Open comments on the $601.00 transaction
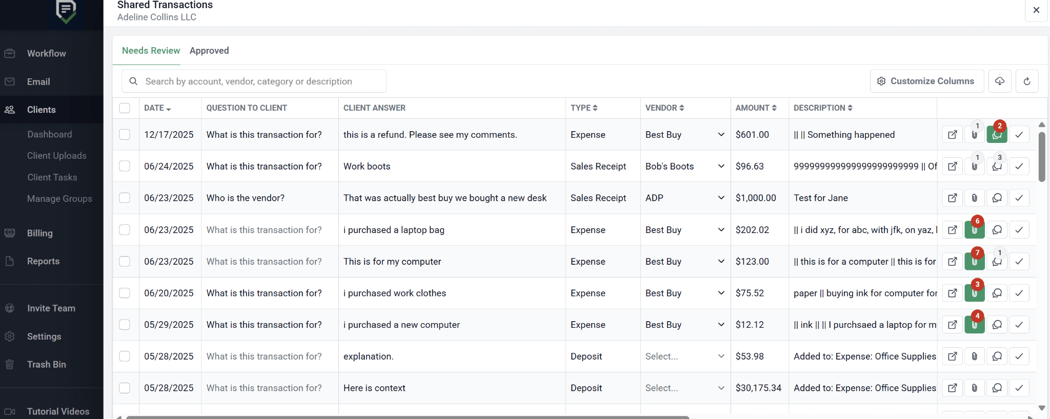Image resolution: width=1050 pixels, height=419 pixels. coord(997,135)
